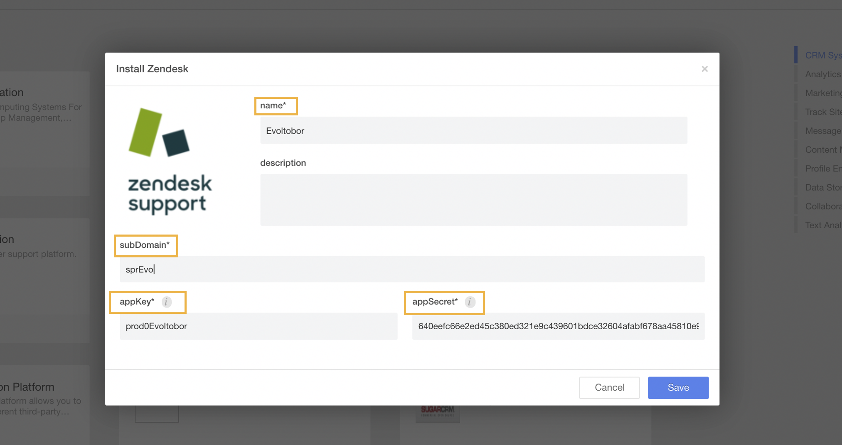Click the Zendesk Support logo
The width and height of the screenshot is (842, 445).
pyautogui.click(x=170, y=161)
